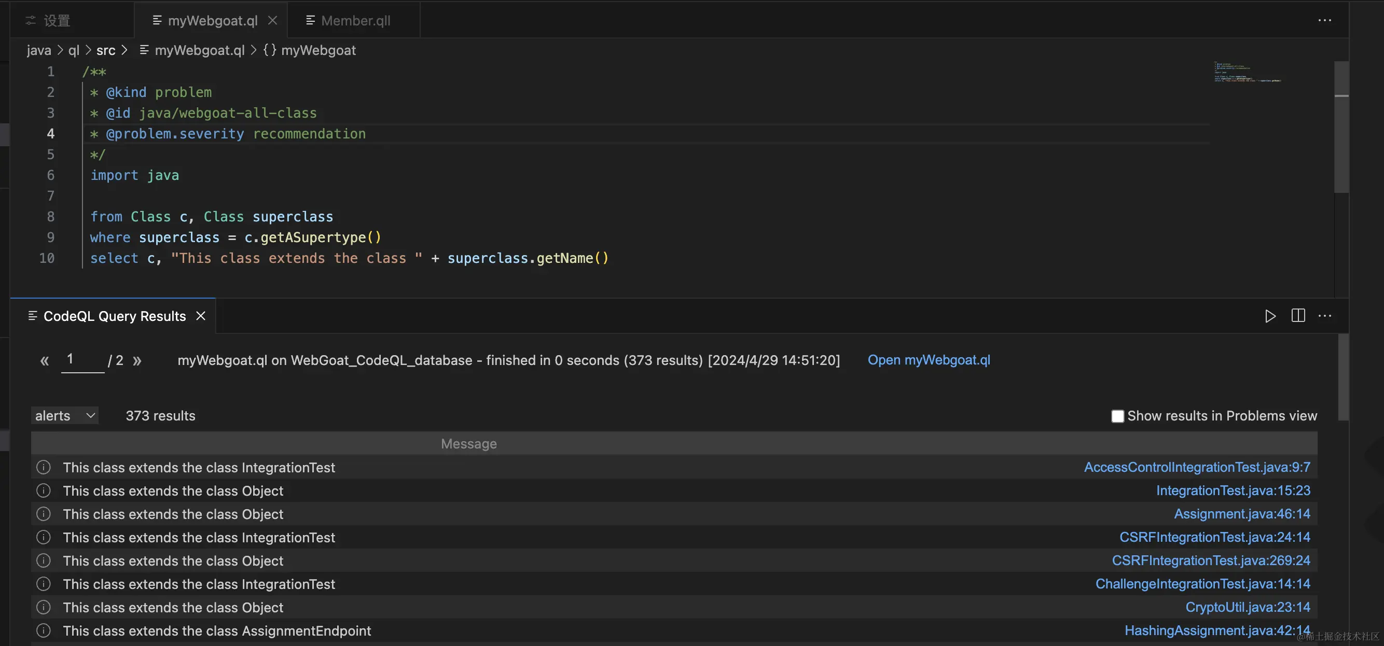Click info icon of HashingAssignment.java row
Viewport: 1384px width, 646px height.
click(x=44, y=630)
